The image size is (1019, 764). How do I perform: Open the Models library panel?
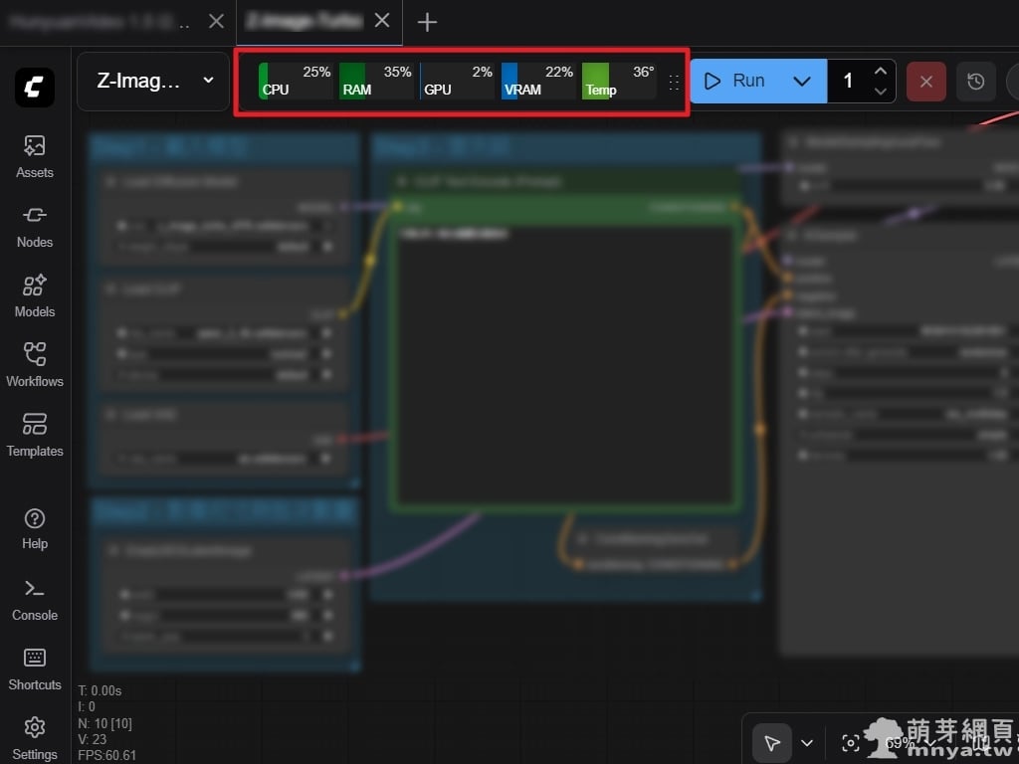coord(35,295)
